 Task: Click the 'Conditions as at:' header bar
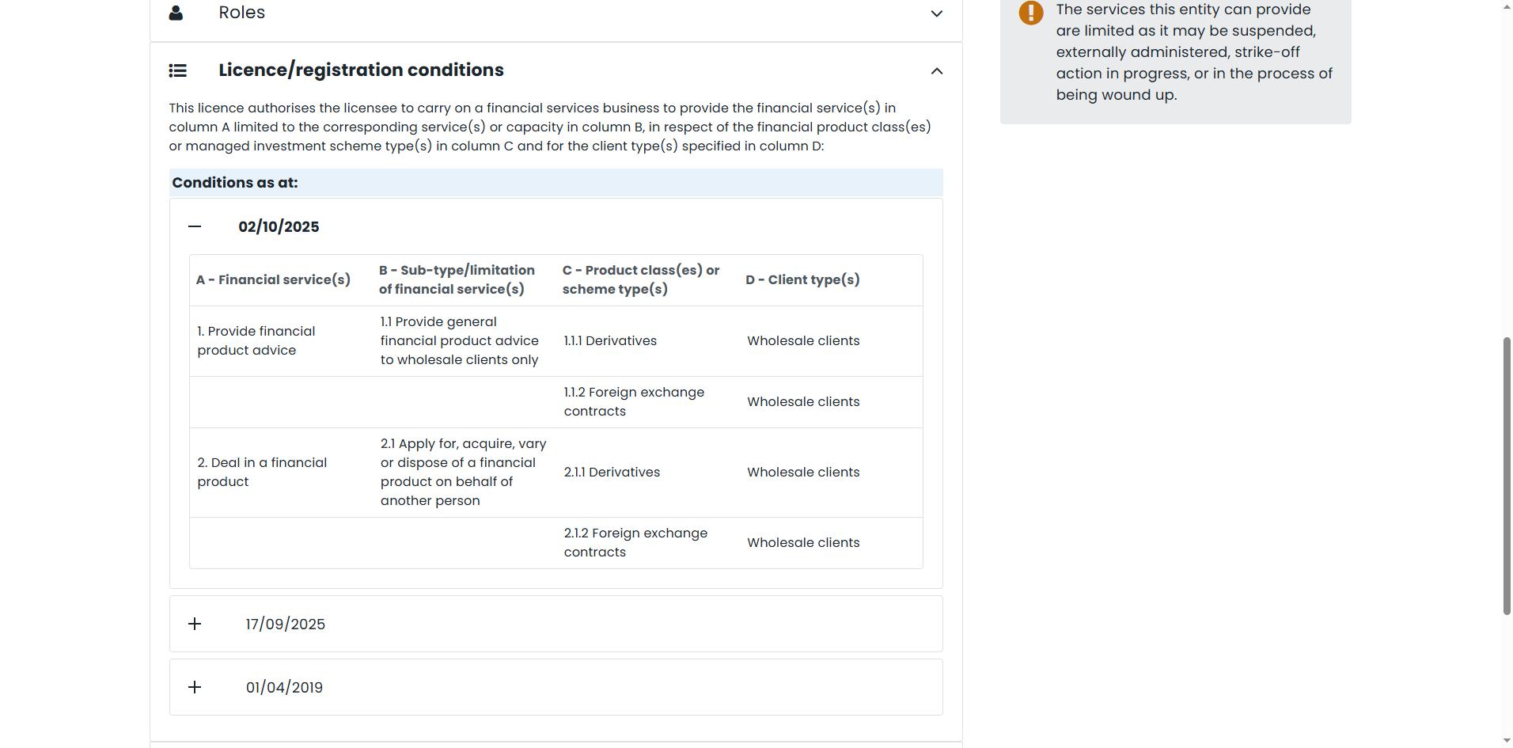click(x=556, y=183)
